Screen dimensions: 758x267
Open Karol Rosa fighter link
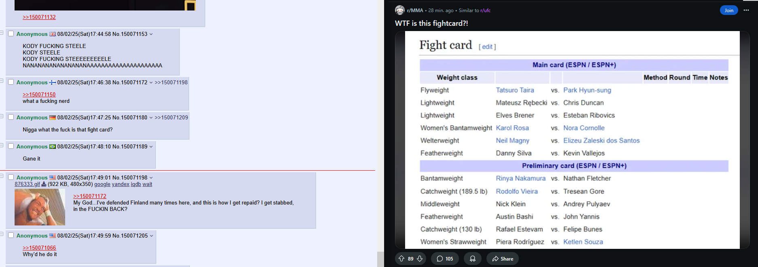[512, 128]
